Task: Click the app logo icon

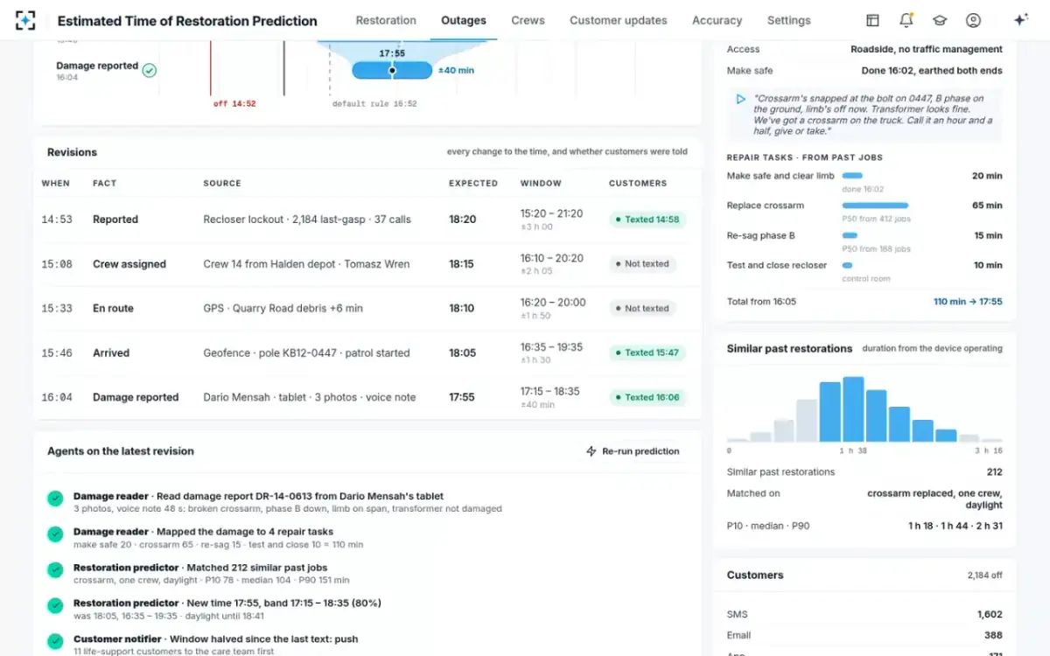Action: (26, 20)
